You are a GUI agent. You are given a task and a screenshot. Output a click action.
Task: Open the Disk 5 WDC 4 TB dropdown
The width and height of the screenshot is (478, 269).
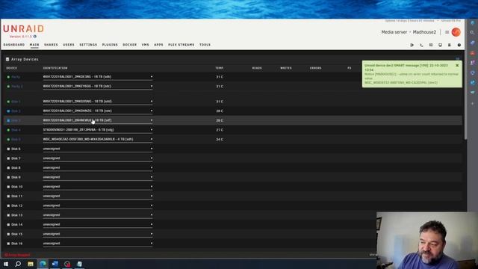point(98,140)
